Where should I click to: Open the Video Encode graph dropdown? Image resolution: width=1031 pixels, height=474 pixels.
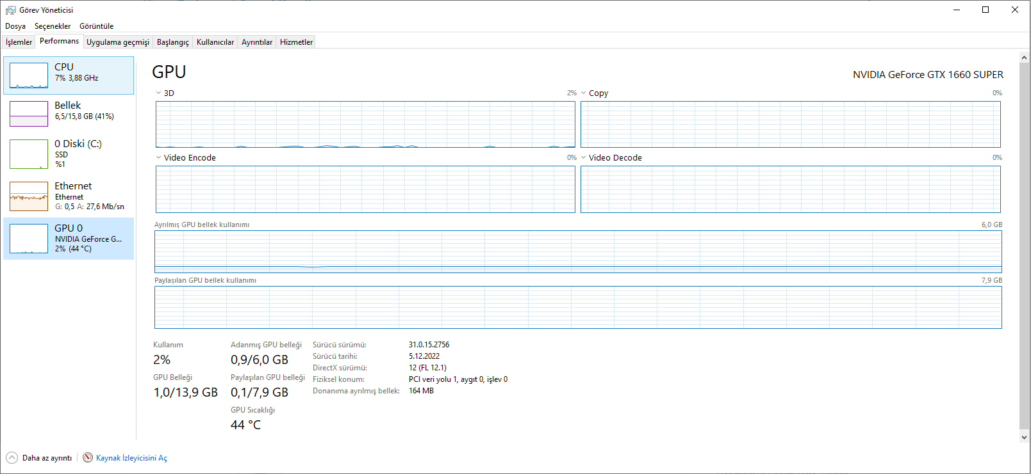coord(159,158)
